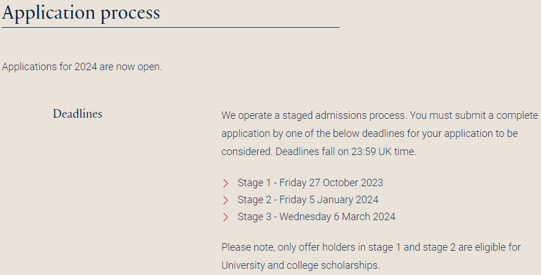Click the '23:59 UK time' deadline text
Screen dimensions: 541x275
click(384, 152)
